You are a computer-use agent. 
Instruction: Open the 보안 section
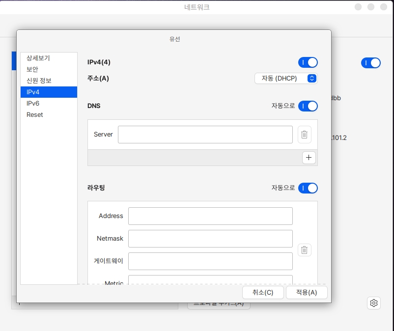click(32, 69)
